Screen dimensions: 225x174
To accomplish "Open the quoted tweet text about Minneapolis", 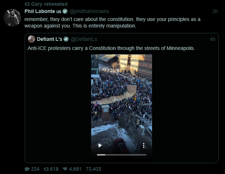I will click(x=111, y=48).
